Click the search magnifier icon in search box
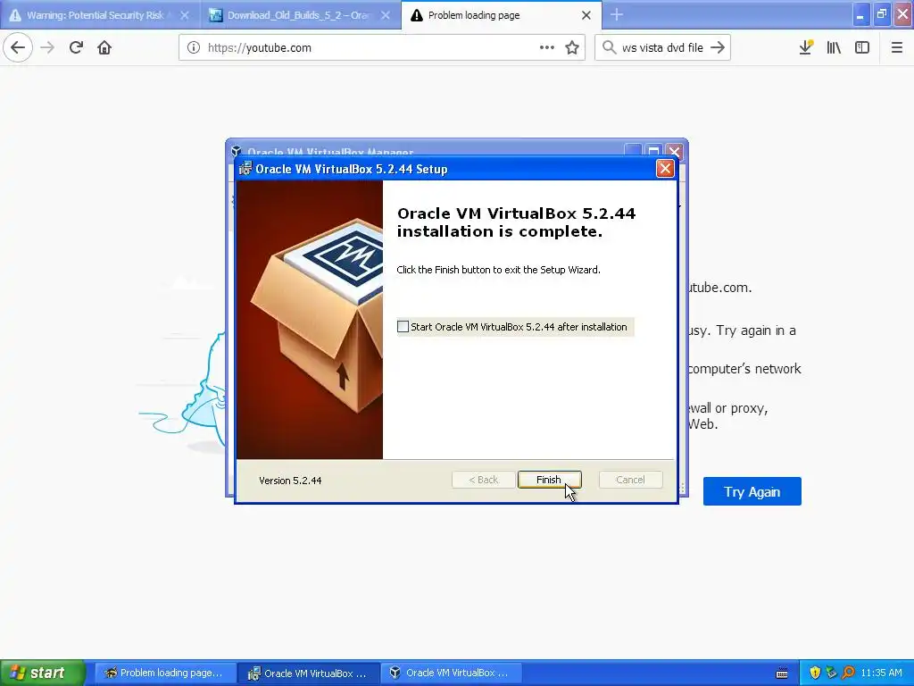914x686 pixels. coord(609,47)
